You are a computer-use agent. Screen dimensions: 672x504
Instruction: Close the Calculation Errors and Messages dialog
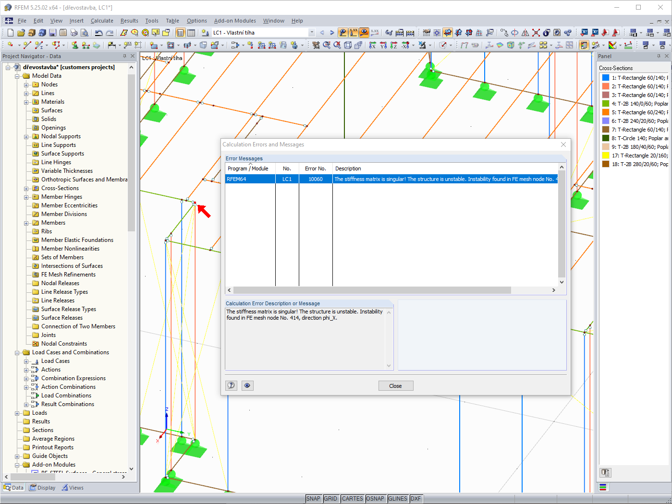(563, 144)
